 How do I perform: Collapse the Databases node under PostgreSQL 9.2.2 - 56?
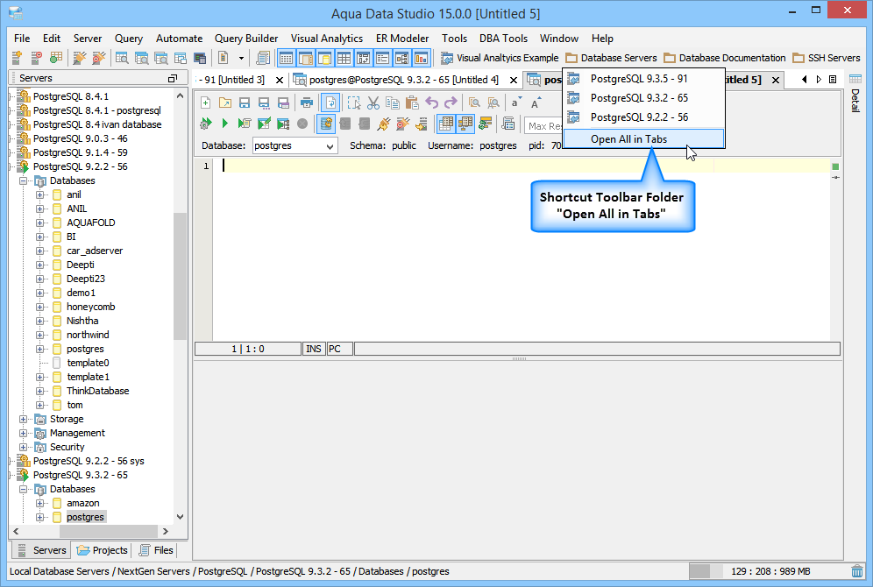point(24,180)
